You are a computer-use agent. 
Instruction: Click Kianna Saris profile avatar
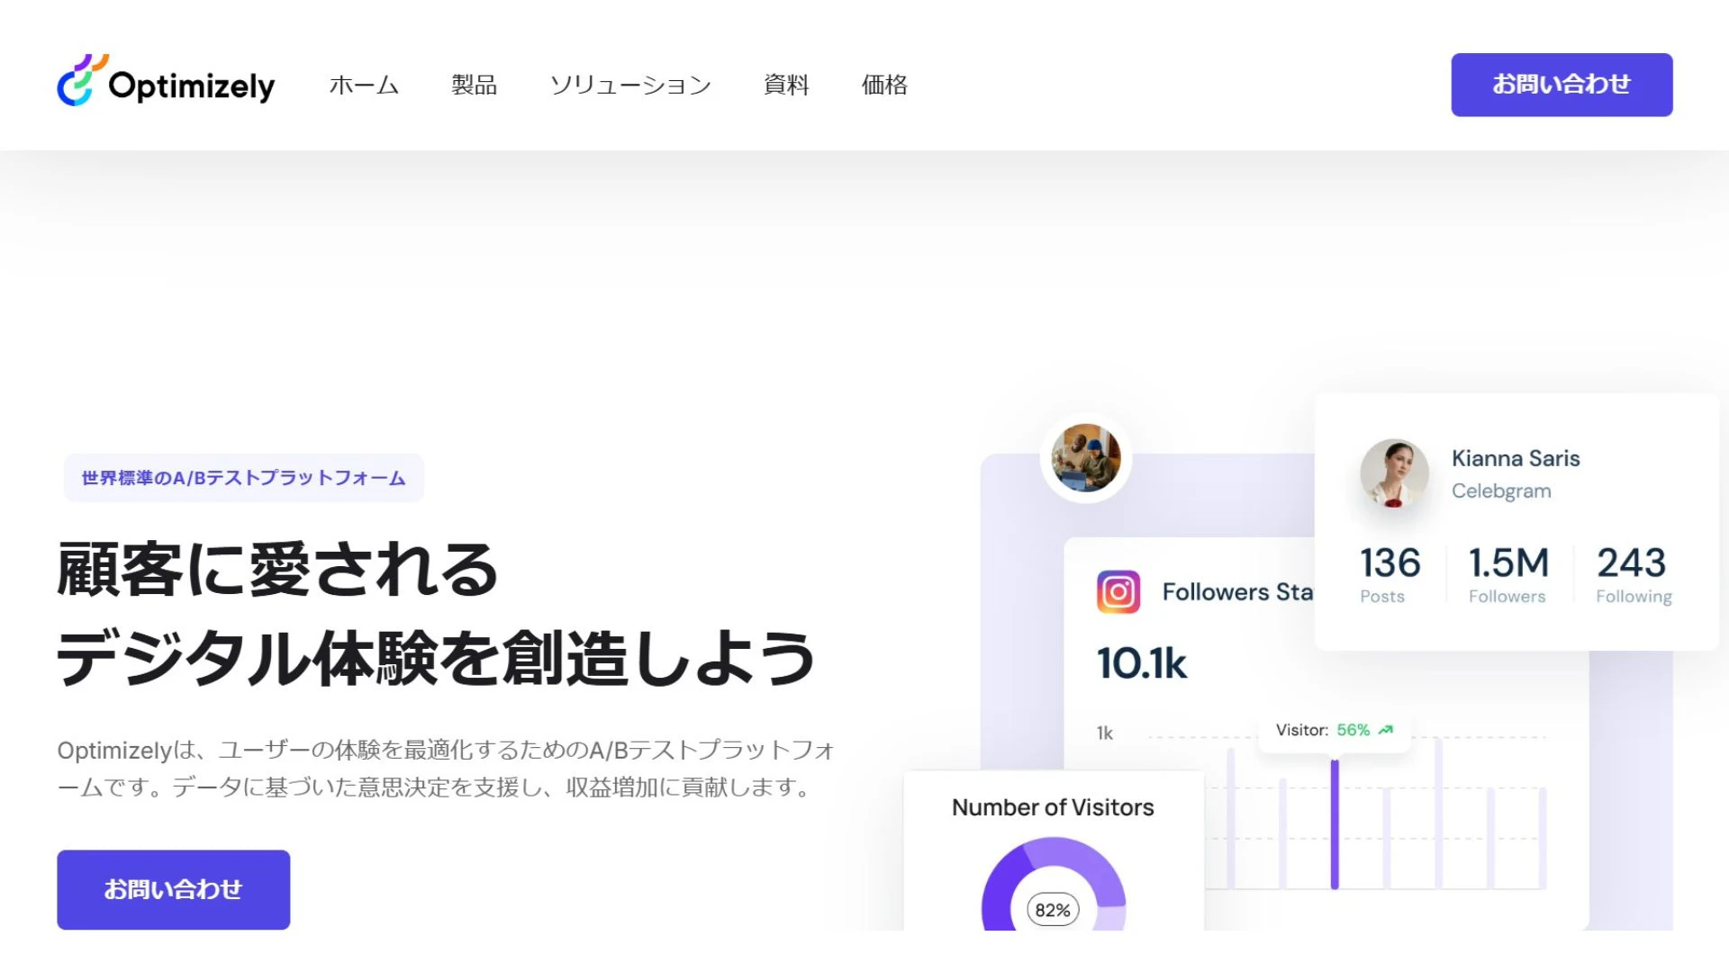(1393, 473)
